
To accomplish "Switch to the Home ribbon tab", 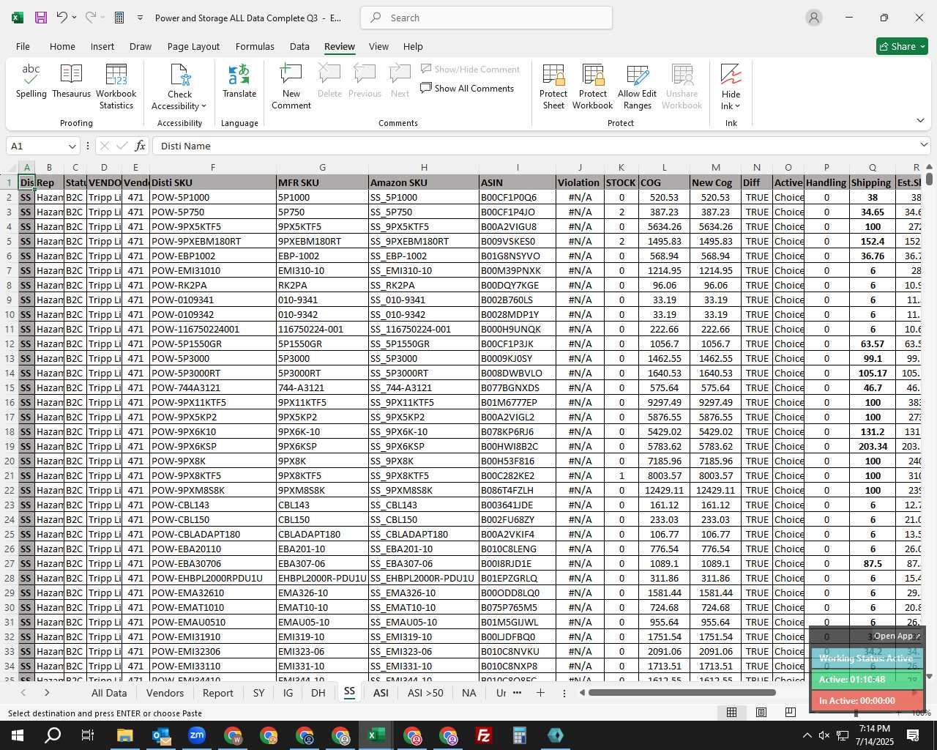I will (62, 46).
